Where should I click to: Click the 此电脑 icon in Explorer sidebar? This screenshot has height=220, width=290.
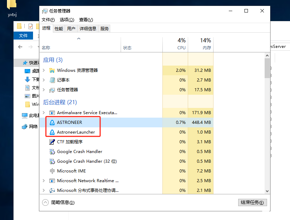[x=25, y=116]
